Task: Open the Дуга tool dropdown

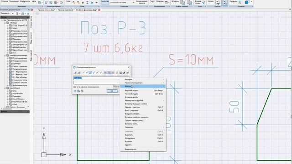Action: tap(34, 2)
